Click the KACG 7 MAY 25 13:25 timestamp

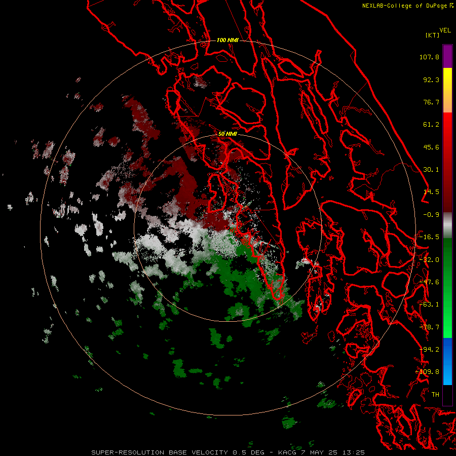tap(321, 452)
